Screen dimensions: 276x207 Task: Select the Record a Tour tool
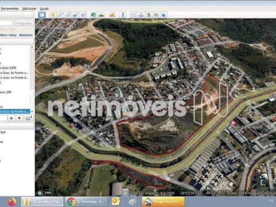click(x=83, y=15)
